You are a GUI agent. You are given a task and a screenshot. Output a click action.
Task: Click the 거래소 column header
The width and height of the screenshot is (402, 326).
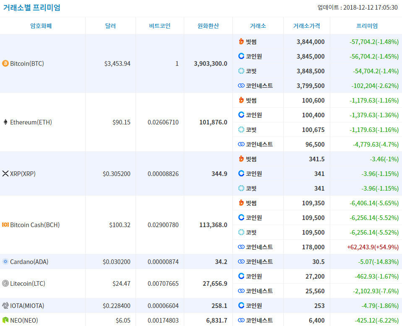(258, 26)
